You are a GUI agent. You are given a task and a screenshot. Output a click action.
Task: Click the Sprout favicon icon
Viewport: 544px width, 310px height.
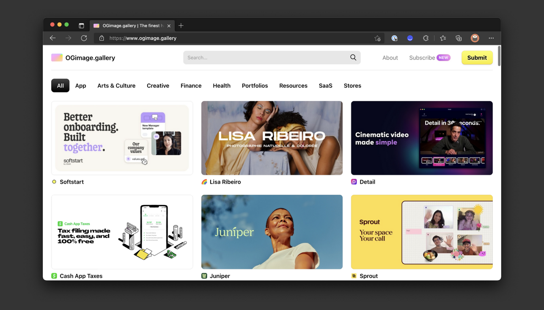pos(354,276)
